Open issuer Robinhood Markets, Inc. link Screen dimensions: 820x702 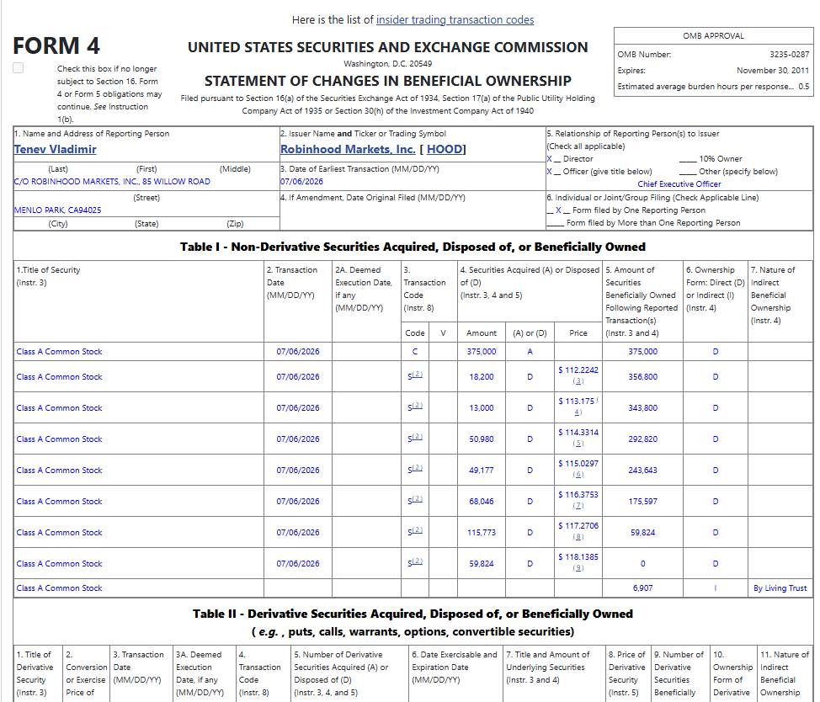tap(348, 150)
